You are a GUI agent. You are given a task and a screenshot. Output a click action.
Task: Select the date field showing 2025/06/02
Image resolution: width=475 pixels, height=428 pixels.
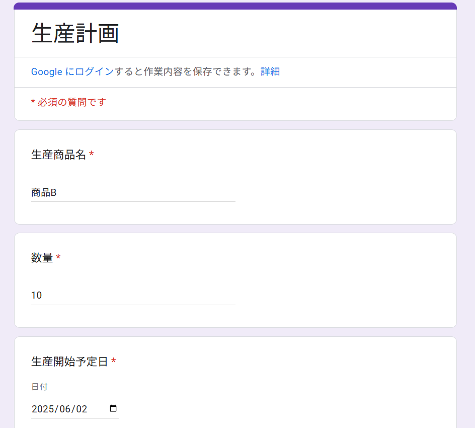point(75,409)
